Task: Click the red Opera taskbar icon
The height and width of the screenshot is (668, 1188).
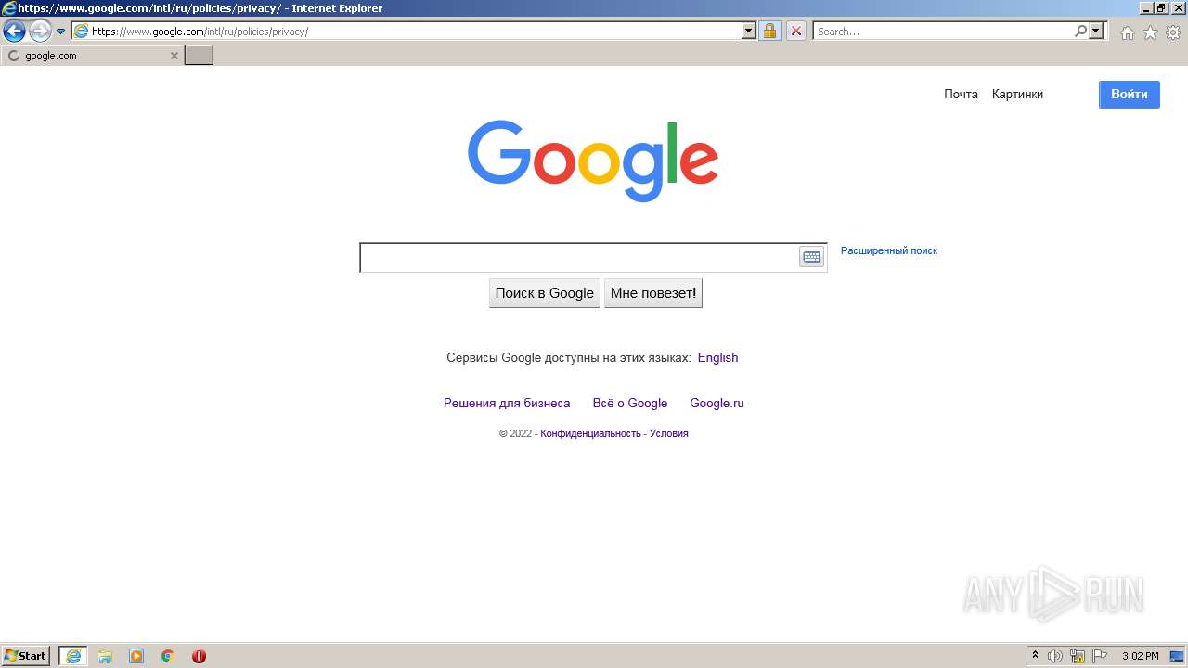Action: pos(199,656)
